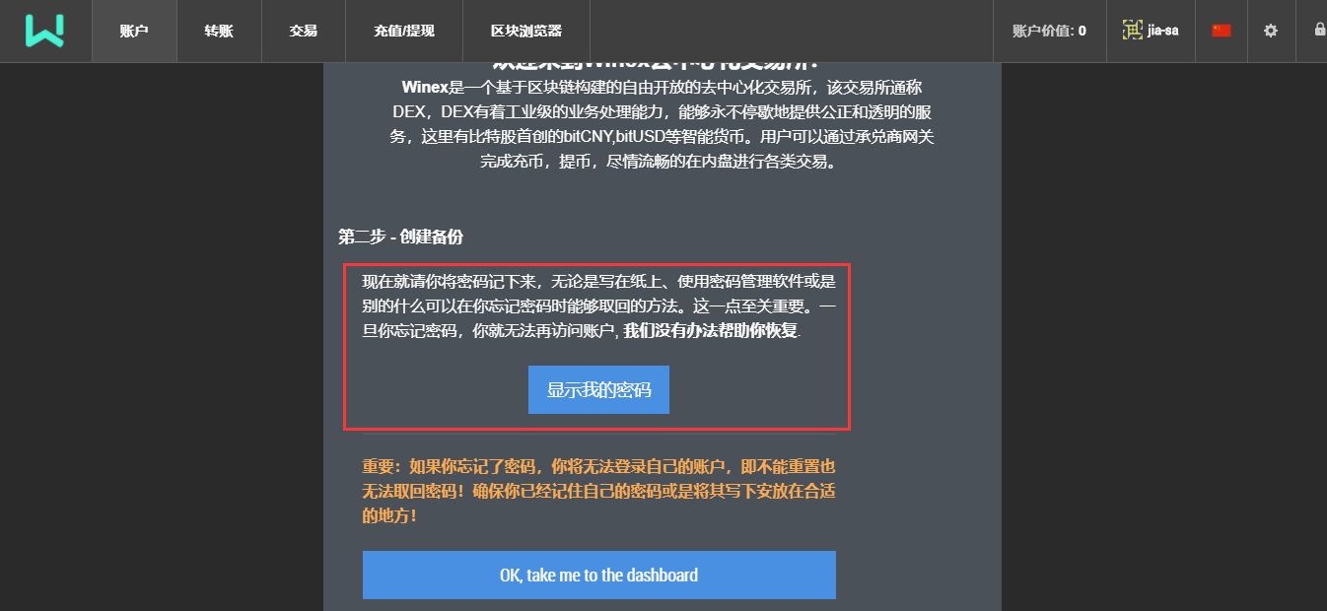Click the bold 我们没有办法帮助你恢复 text
This screenshot has height=611, width=1327.
pos(710,330)
